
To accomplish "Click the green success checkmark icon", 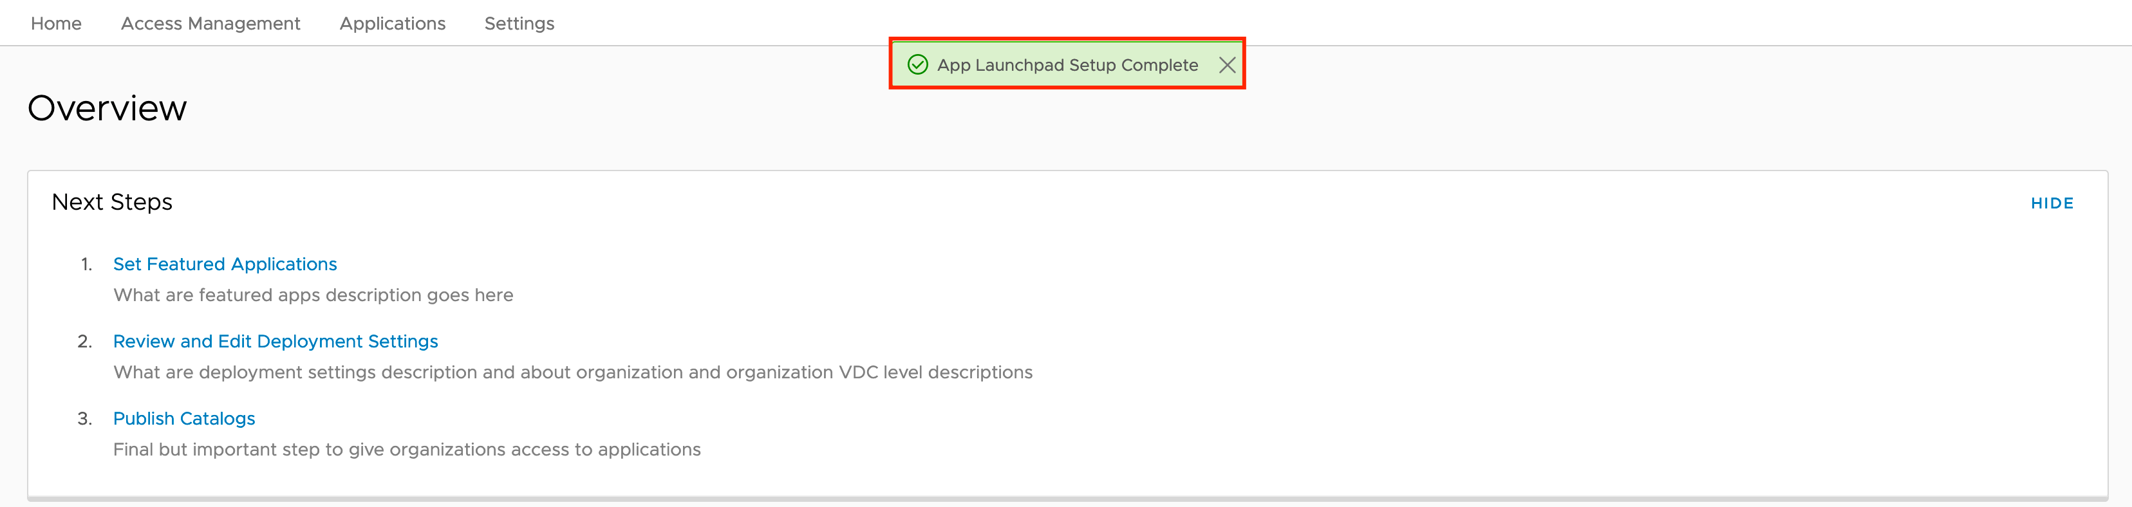I will tap(917, 64).
